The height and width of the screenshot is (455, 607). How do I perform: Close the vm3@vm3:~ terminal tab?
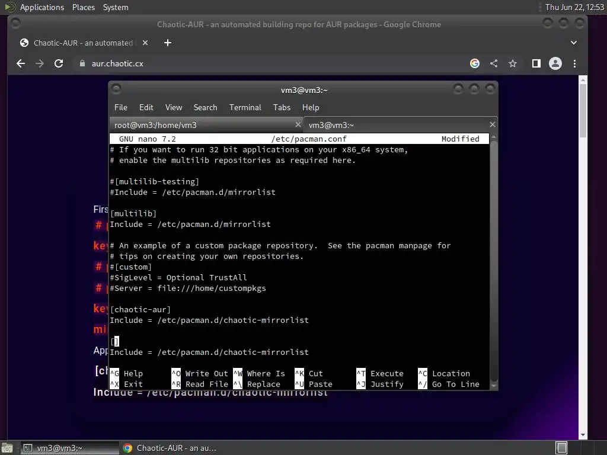click(x=492, y=124)
